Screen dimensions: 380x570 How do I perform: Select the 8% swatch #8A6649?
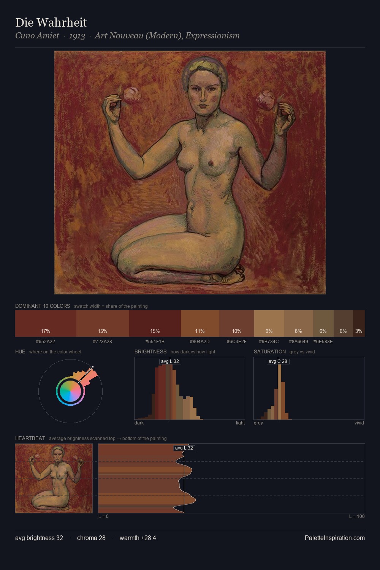click(x=299, y=323)
